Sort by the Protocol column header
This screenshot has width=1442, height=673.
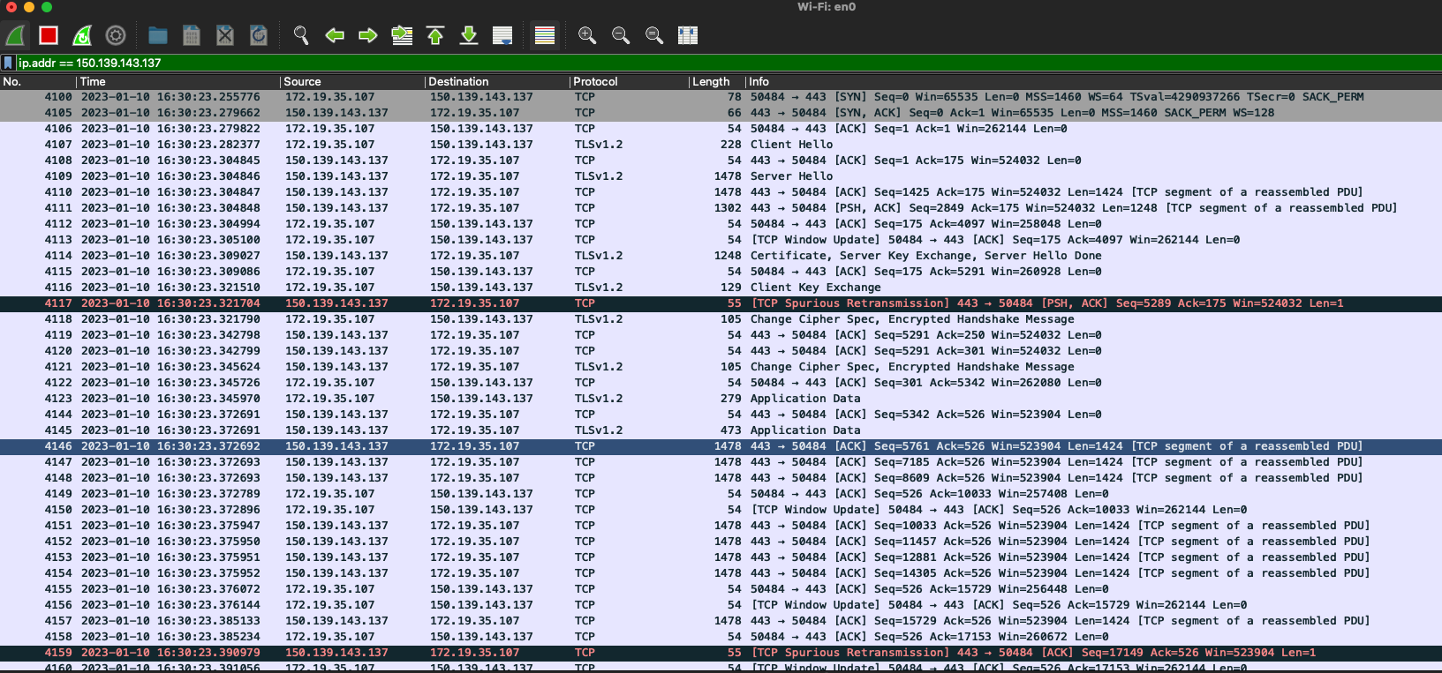point(629,81)
